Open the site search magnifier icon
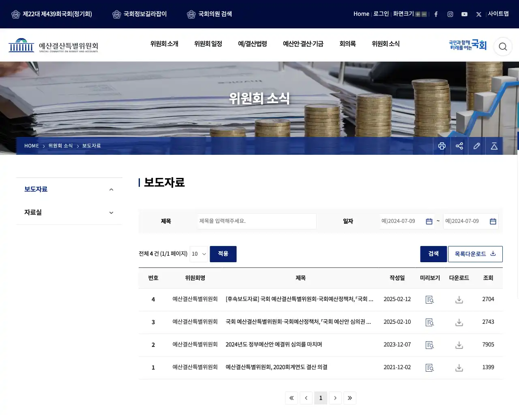519x415 pixels. click(x=503, y=47)
